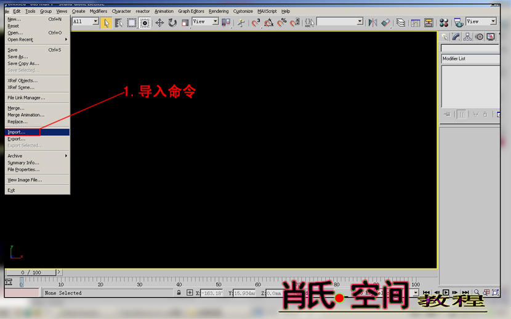Toggle Window/Crossing selection mode
Screen dimensions: 511x319
click(145, 23)
